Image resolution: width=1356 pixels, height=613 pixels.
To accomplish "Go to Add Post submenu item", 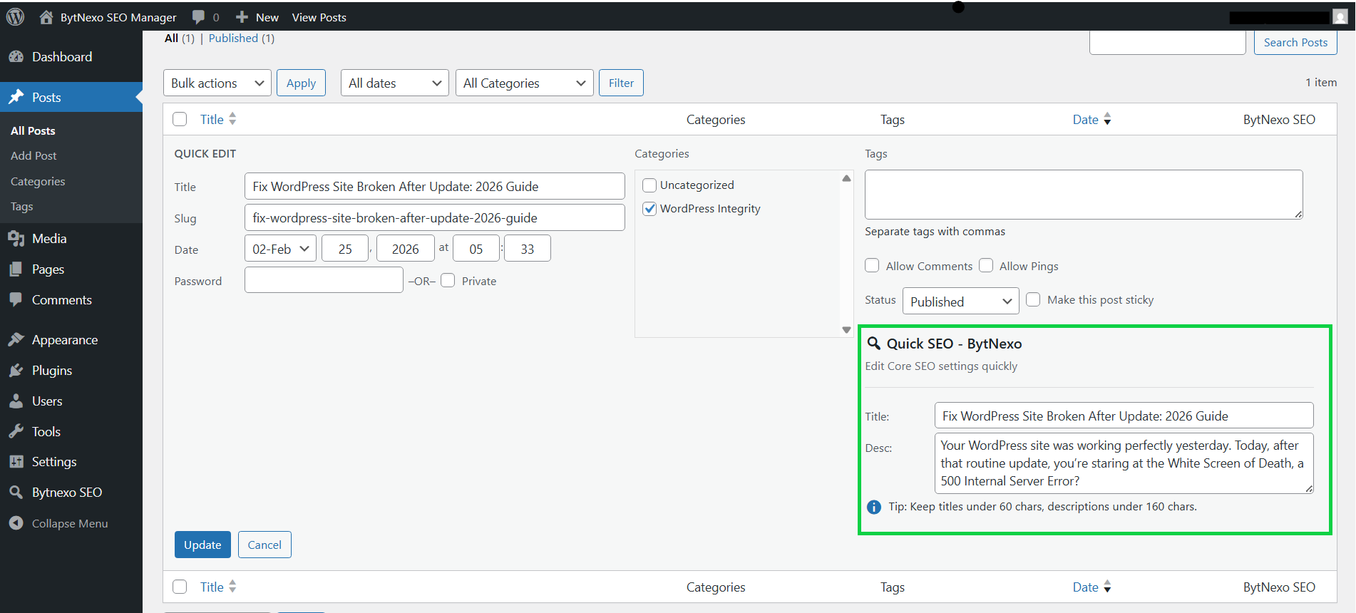I will [34, 156].
